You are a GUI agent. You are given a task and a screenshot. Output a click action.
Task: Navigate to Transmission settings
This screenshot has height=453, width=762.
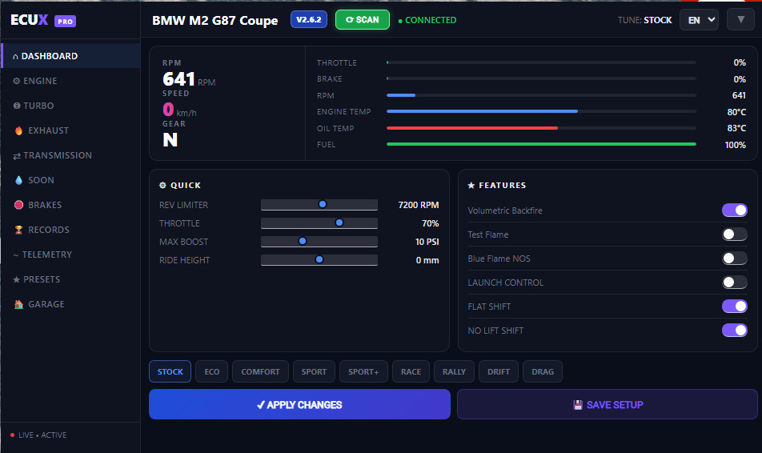[71, 155]
